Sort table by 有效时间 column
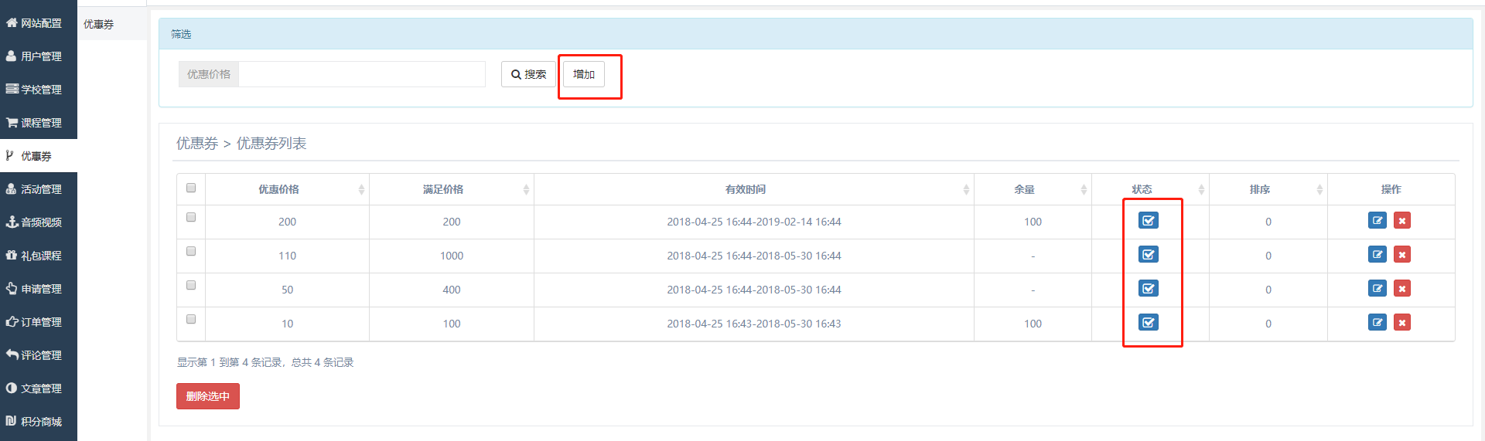Image resolution: width=1485 pixels, height=441 pixels. [x=754, y=189]
